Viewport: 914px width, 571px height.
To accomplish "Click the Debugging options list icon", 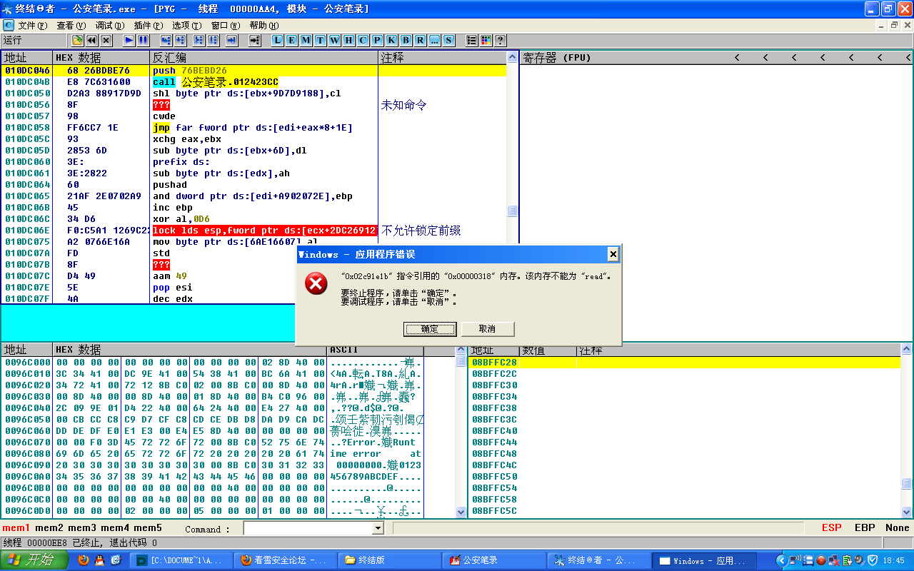I will coord(472,40).
